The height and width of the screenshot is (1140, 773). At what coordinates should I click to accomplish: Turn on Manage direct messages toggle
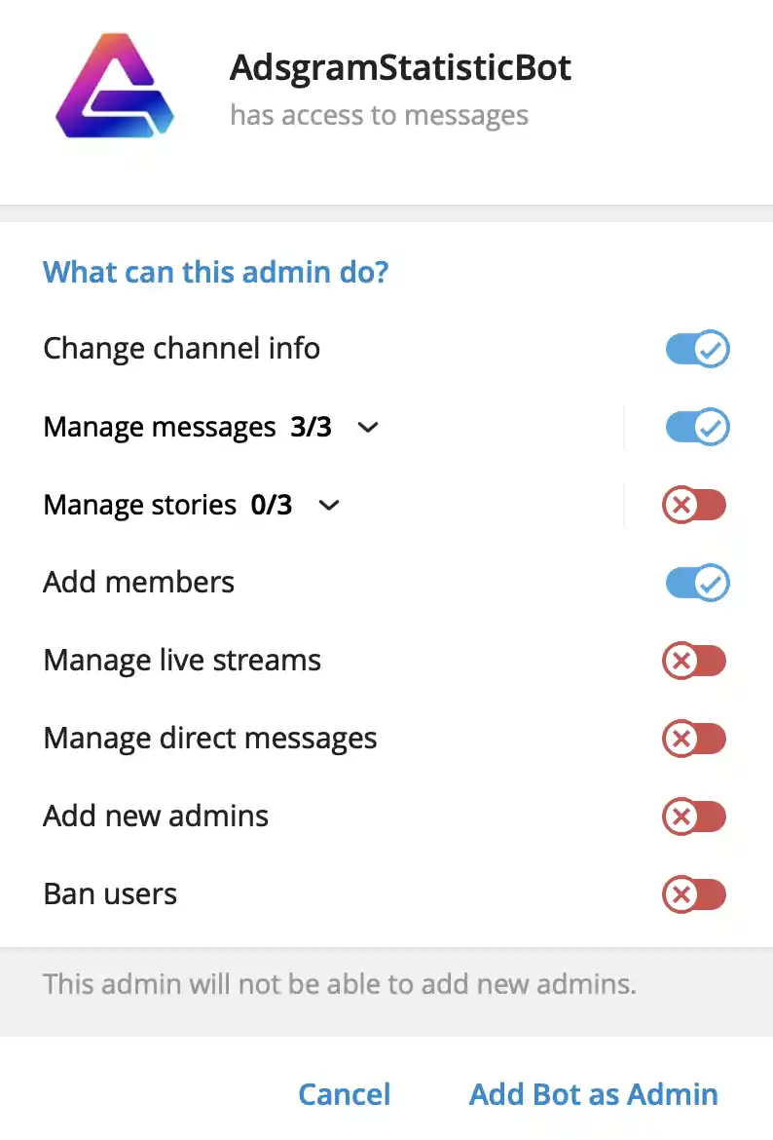[x=694, y=739]
